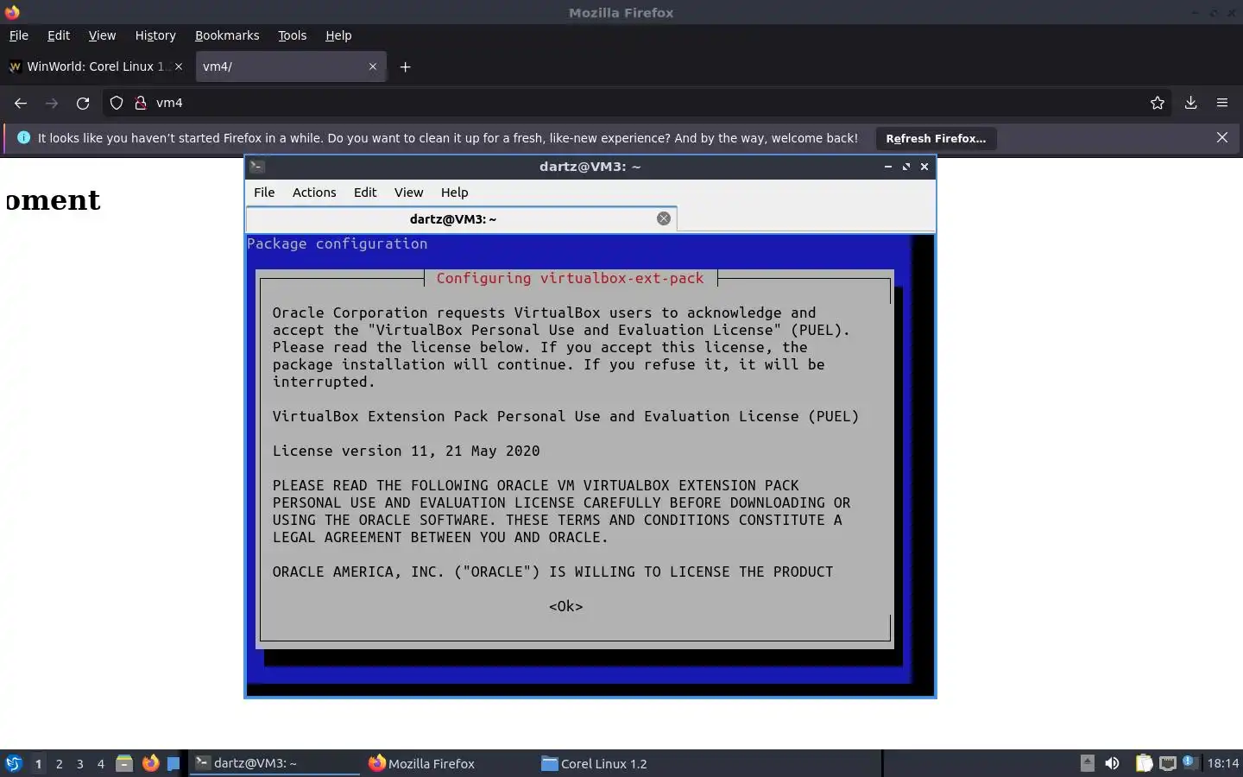This screenshot has width=1243, height=777.
Task: Open a new Firefox tab
Action: [405, 66]
